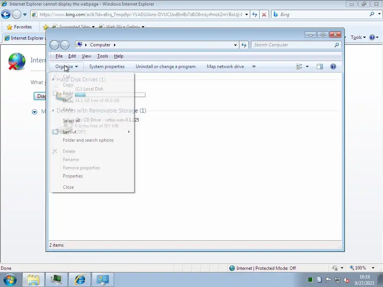Open the IE address bar history dropdown
Image resolution: width=383 pixels, height=287 pixels.
pos(246,15)
